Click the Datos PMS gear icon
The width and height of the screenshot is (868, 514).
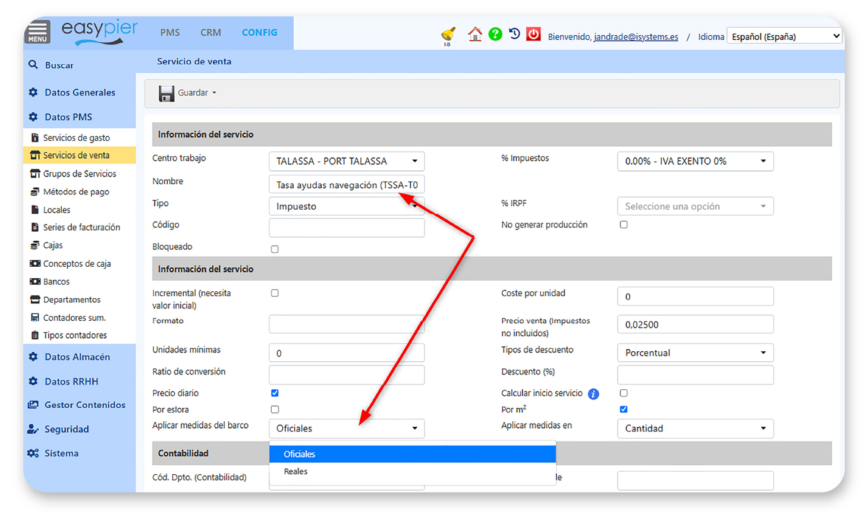[33, 117]
